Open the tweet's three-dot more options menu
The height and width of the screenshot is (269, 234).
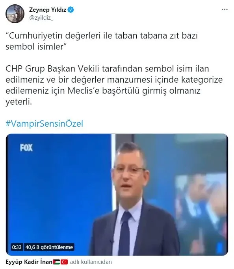[225, 9]
